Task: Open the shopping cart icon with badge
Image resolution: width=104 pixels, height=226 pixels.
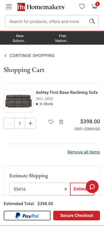Action: [95, 6]
